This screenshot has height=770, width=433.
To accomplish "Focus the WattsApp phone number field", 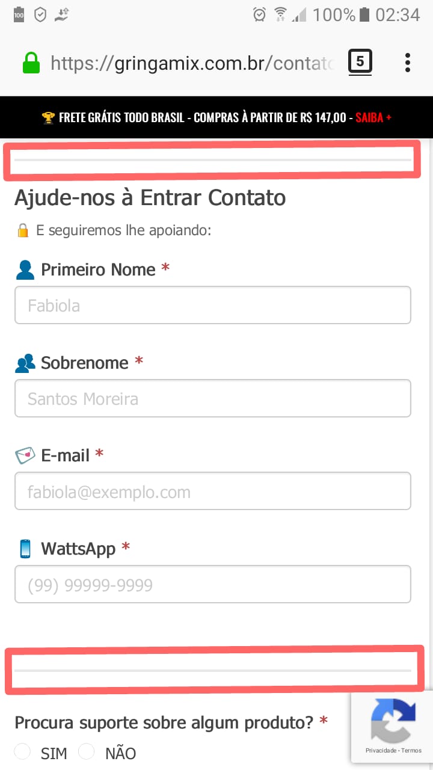I will [213, 584].
